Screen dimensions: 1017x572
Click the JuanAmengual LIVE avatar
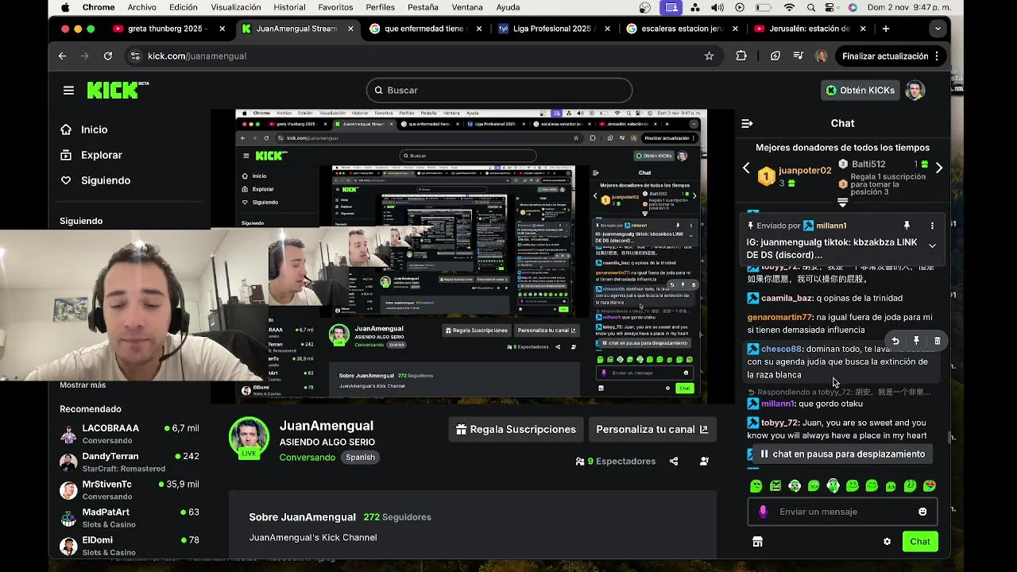249,438
